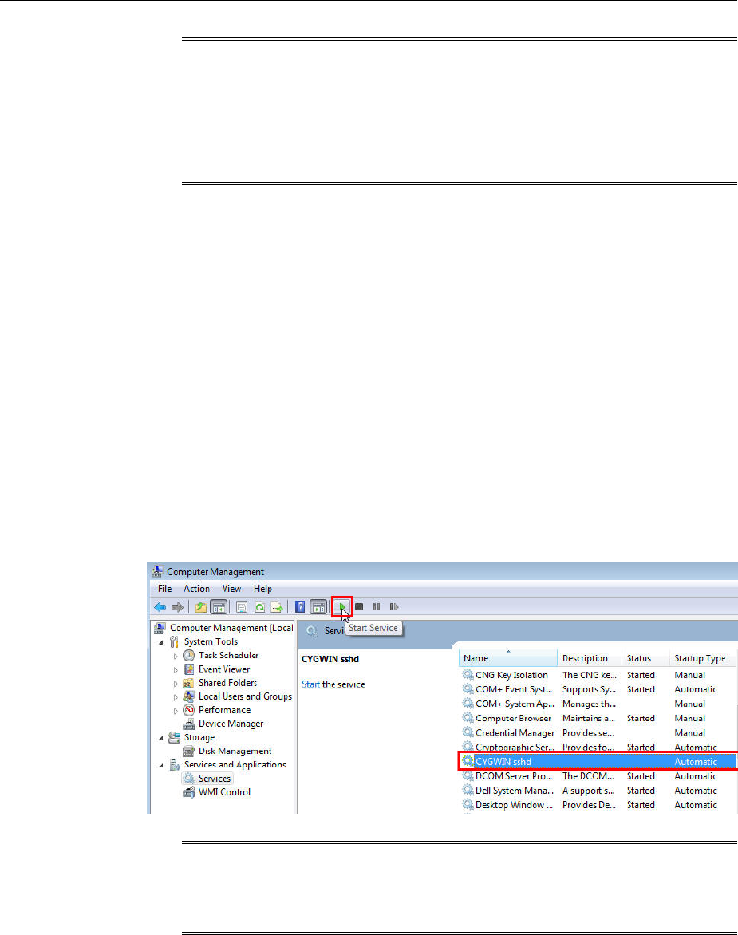
Task: Expand the Event Viewer node arrow
Action: click(176, 669)
